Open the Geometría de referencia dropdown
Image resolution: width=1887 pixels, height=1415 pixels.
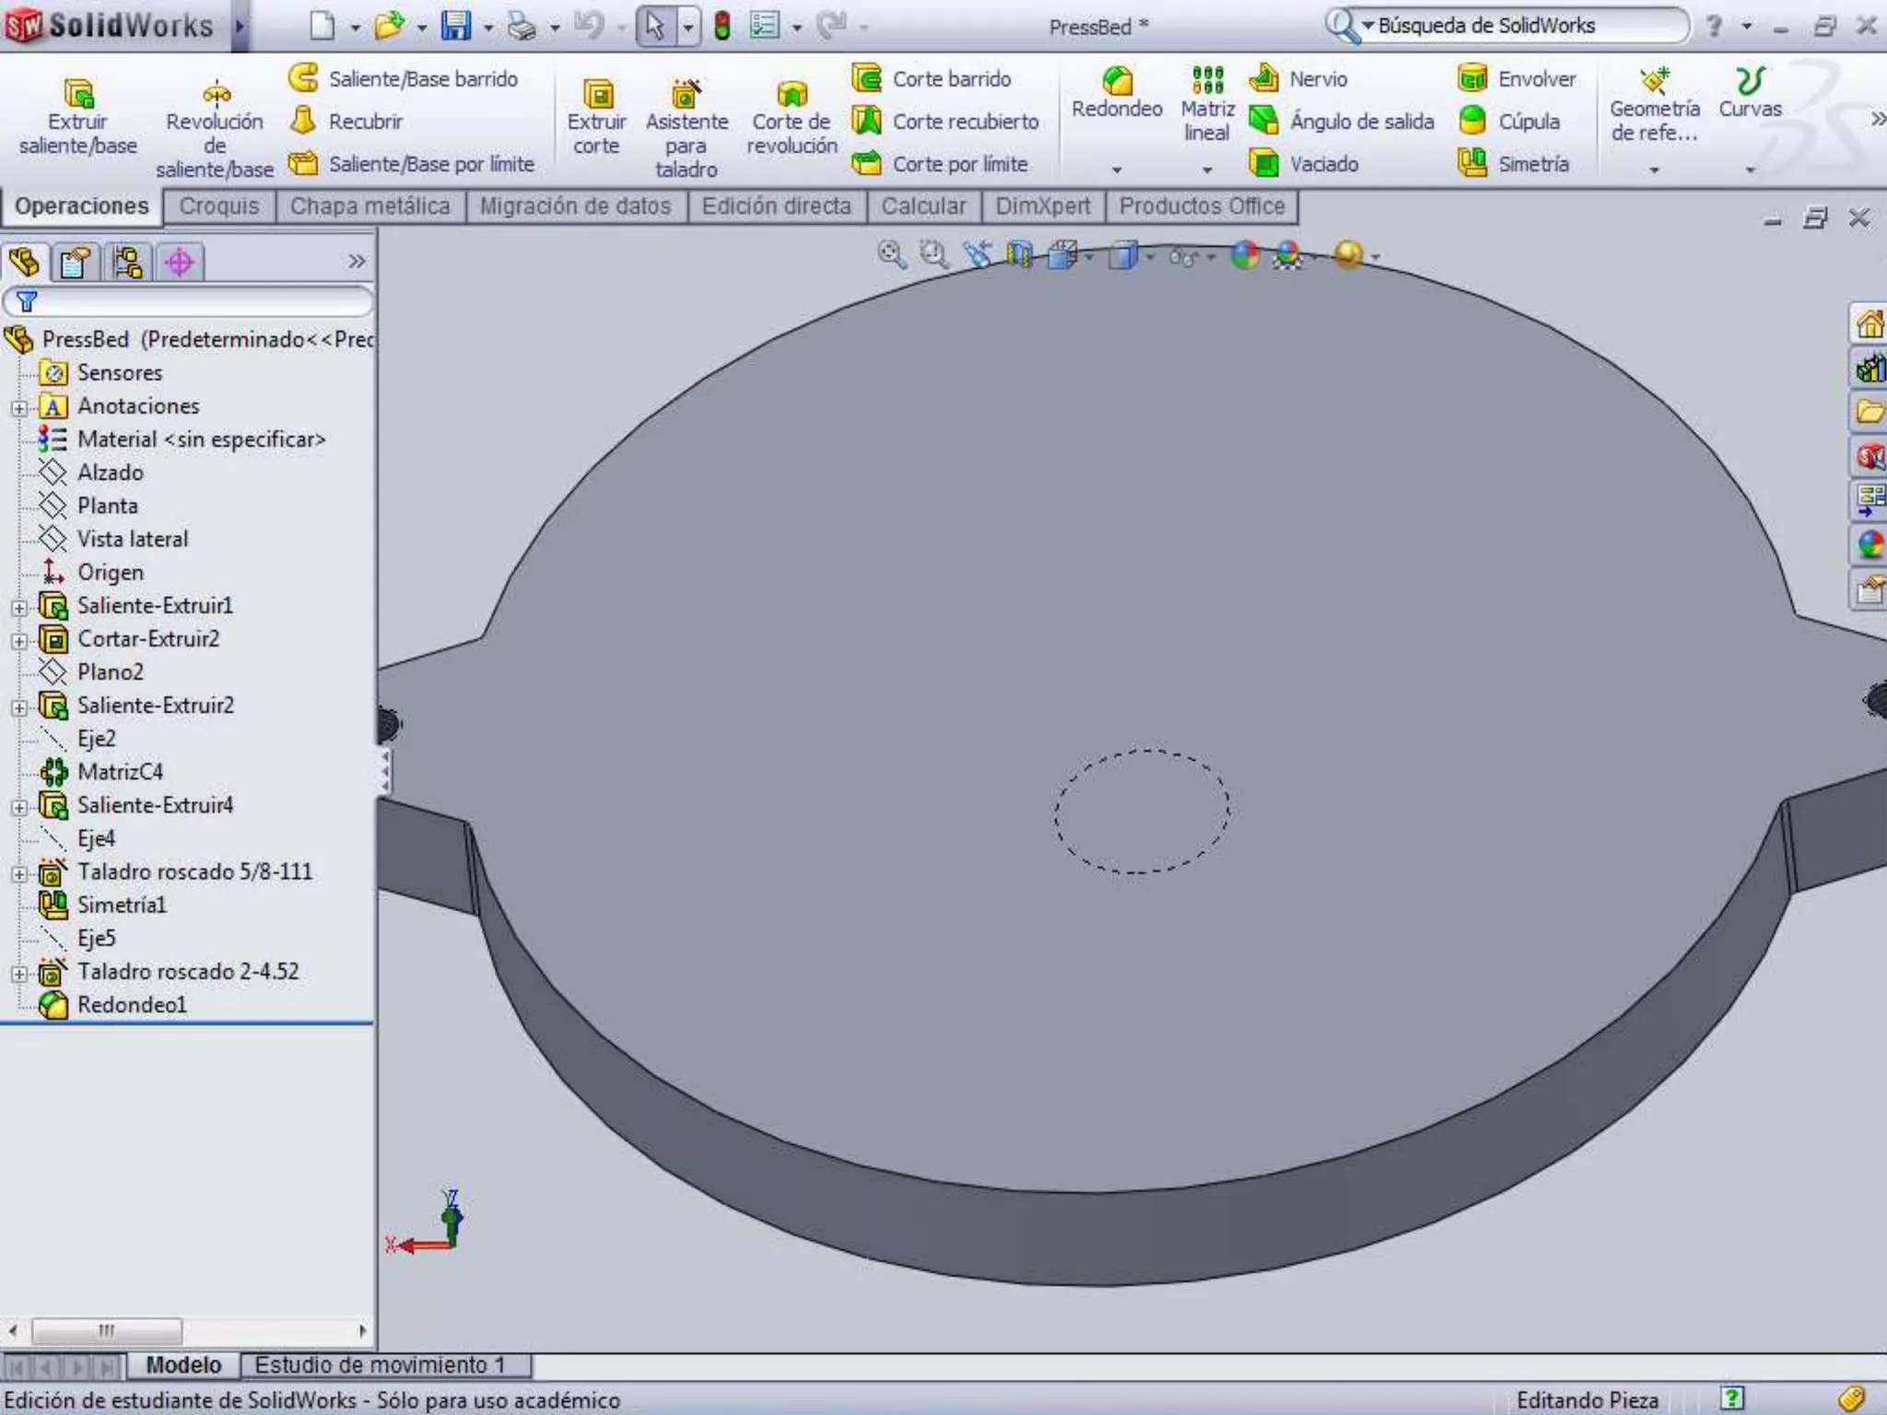[1654, 170]
